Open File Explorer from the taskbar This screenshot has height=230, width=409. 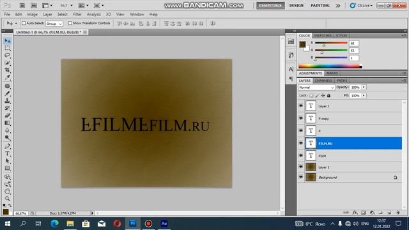tap(70, 224)
